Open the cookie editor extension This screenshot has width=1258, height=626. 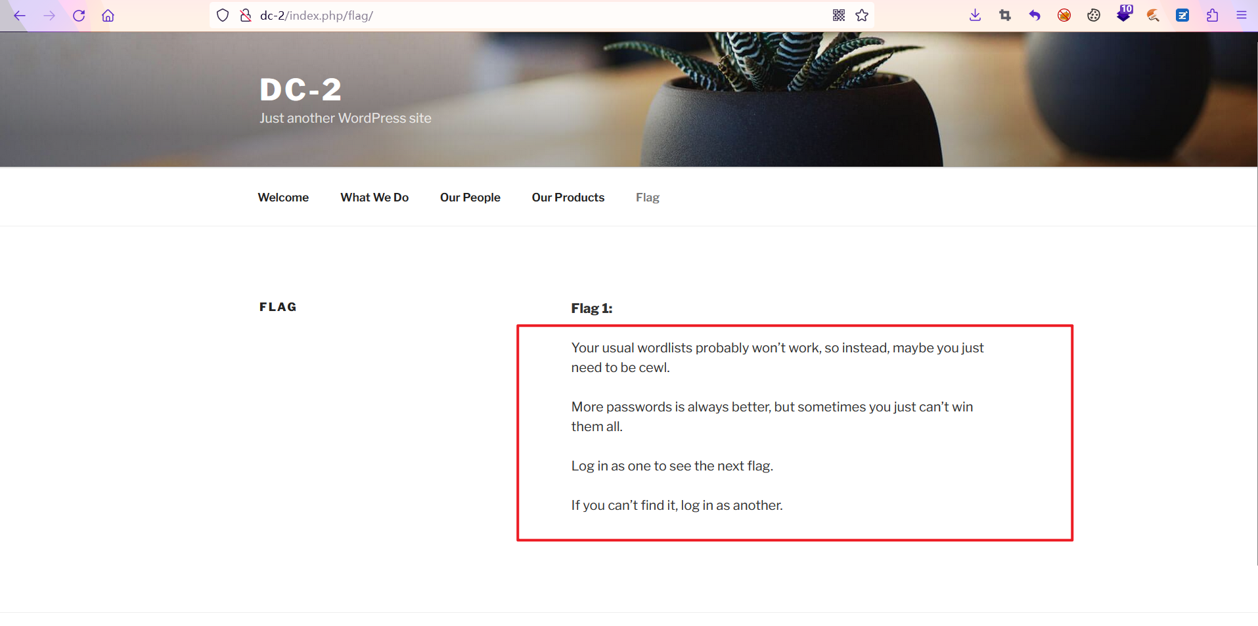[x=1094, y=15]
